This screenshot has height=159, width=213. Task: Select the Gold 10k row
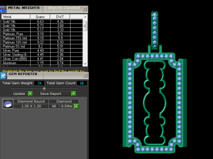coord(42,30)
